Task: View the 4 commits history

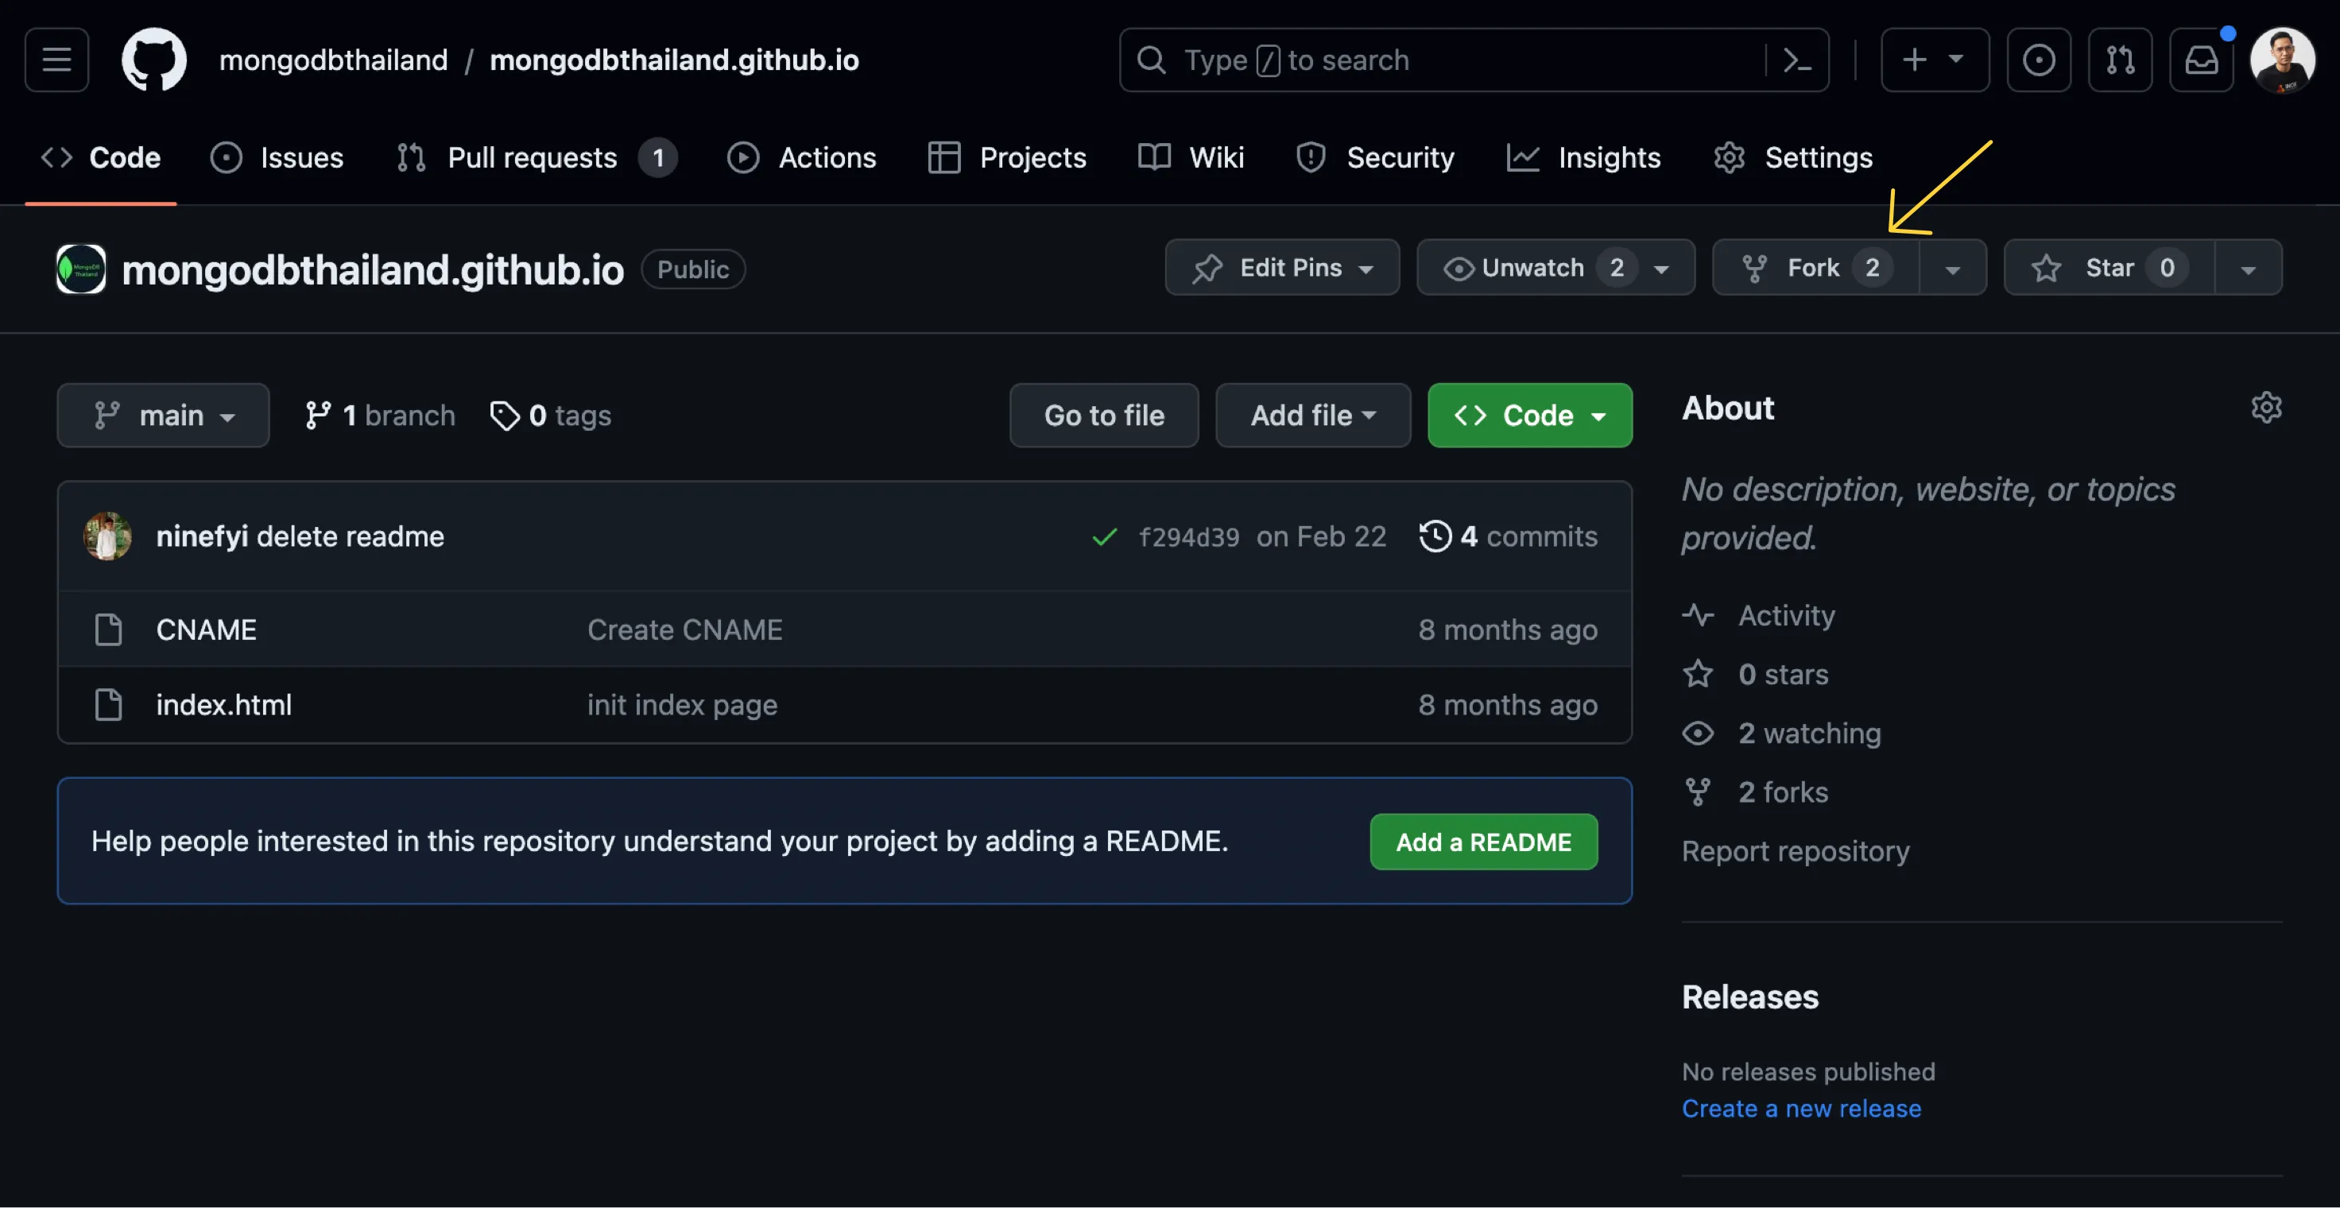Action: [x=1508, y=536]
